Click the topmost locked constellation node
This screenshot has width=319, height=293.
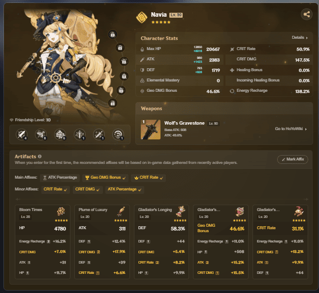113,34
